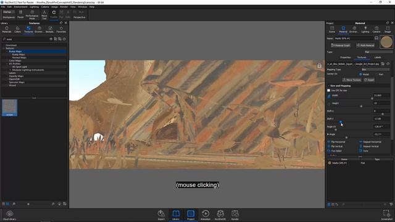The image size is (395, 222).
Task: Toggle Flip Horizontal
Action: (x=329, y=142)
